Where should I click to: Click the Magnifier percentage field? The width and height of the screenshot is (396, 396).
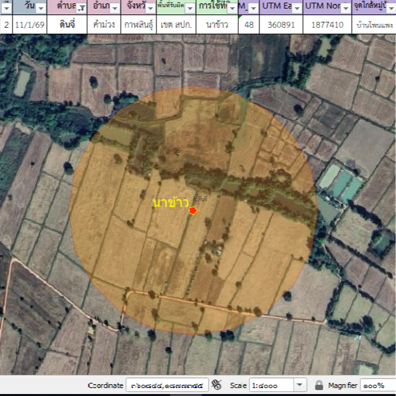(377, 385)
